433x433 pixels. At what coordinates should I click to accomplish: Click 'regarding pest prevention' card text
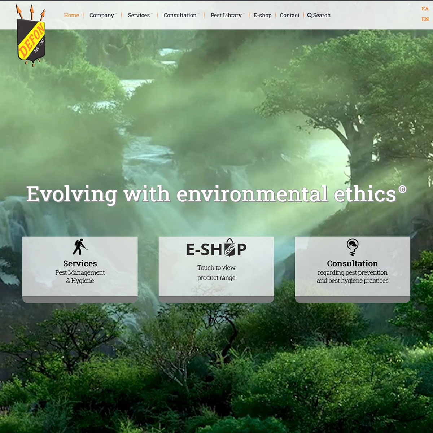[352, 273]
